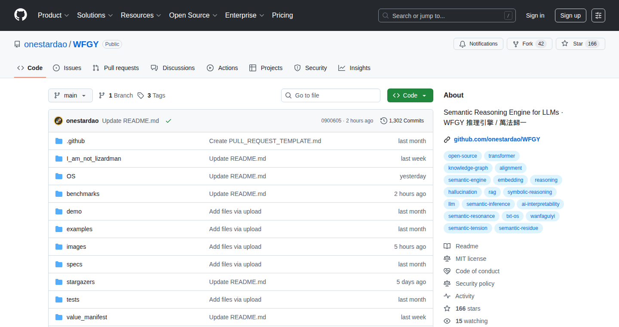Open the main branch selector dropdown

coord(70,95)
